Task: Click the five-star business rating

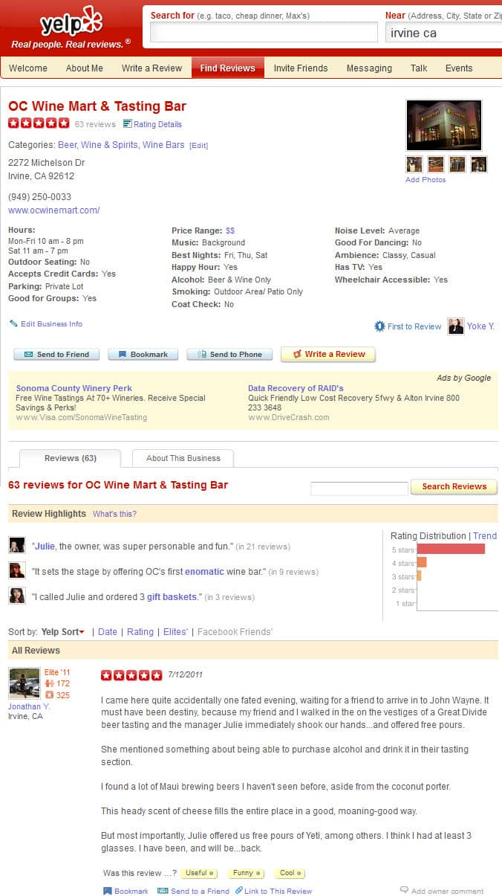Action: pyautogui.click(x=39, y=123)
